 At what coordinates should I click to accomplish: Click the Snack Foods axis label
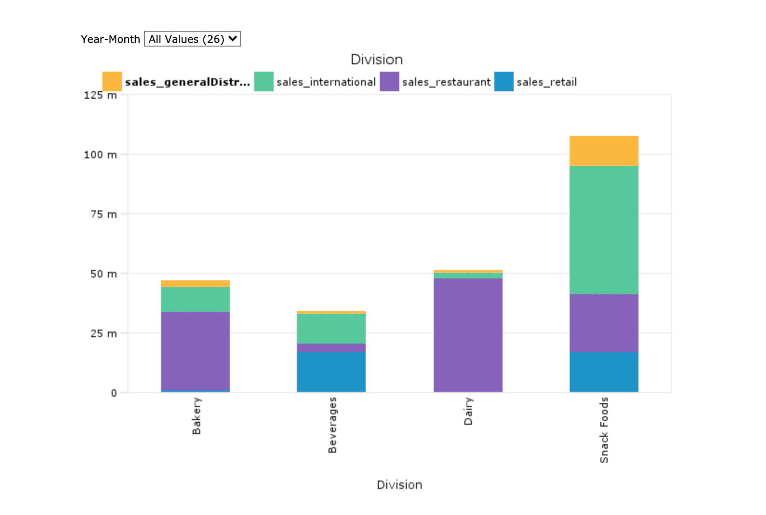[x=604, y=430]
